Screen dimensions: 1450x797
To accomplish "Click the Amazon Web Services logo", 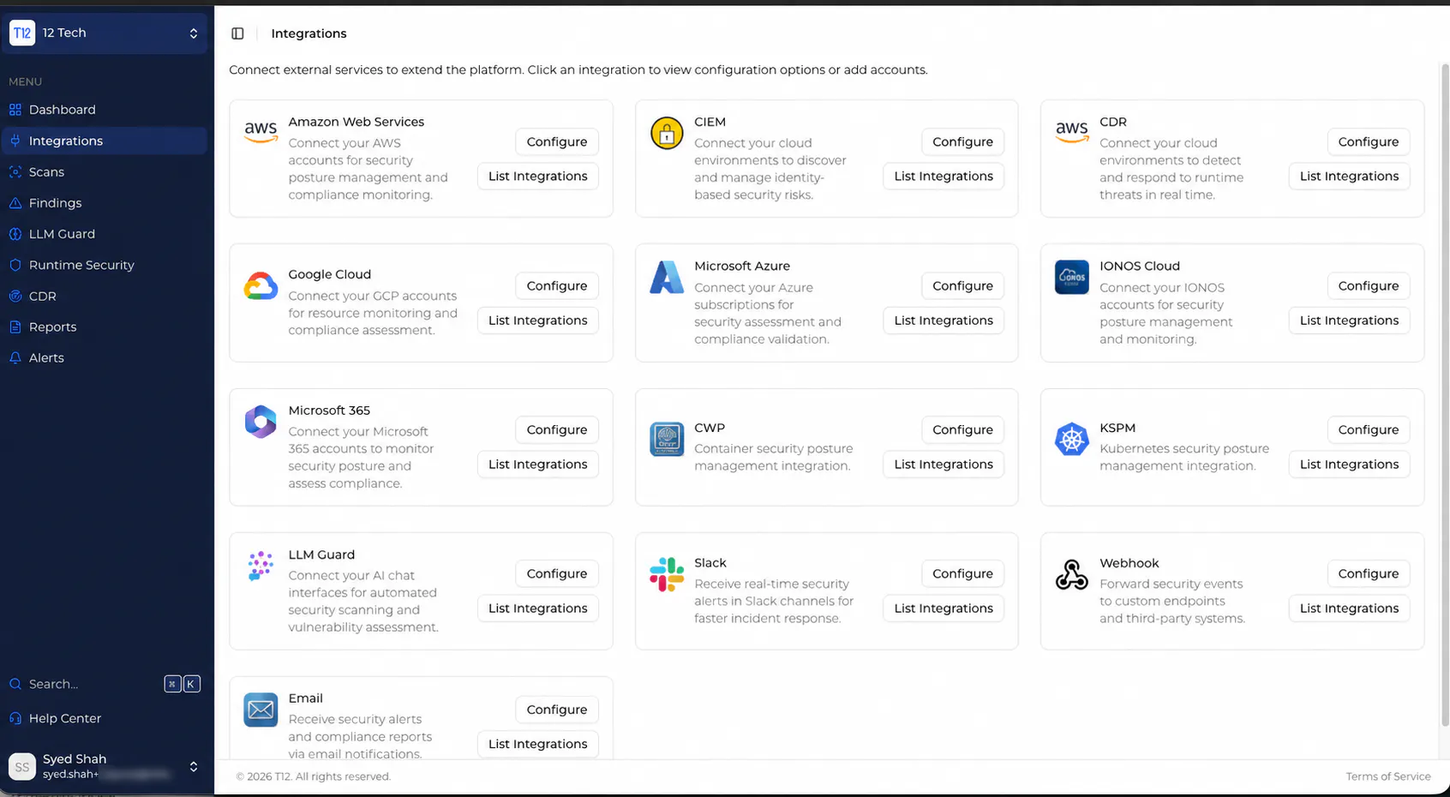I will click(261, 132).
